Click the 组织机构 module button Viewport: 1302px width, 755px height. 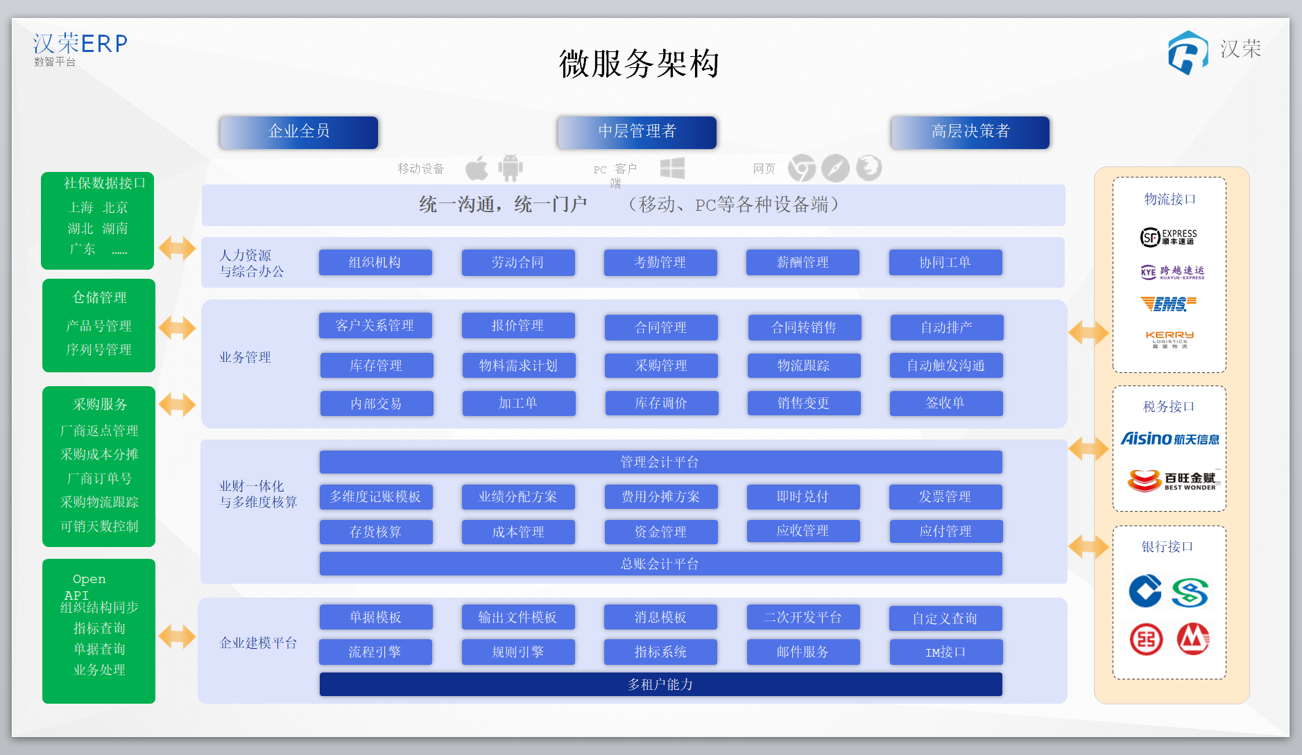[x=375, y=263]
